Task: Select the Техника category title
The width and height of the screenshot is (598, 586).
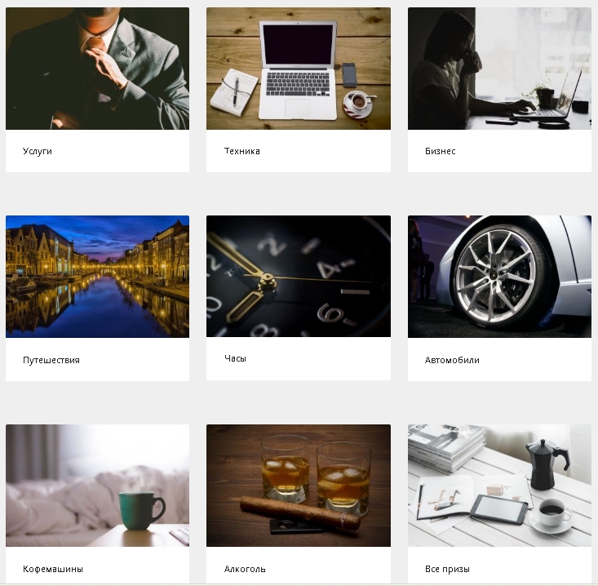Action: pos(241,151)
